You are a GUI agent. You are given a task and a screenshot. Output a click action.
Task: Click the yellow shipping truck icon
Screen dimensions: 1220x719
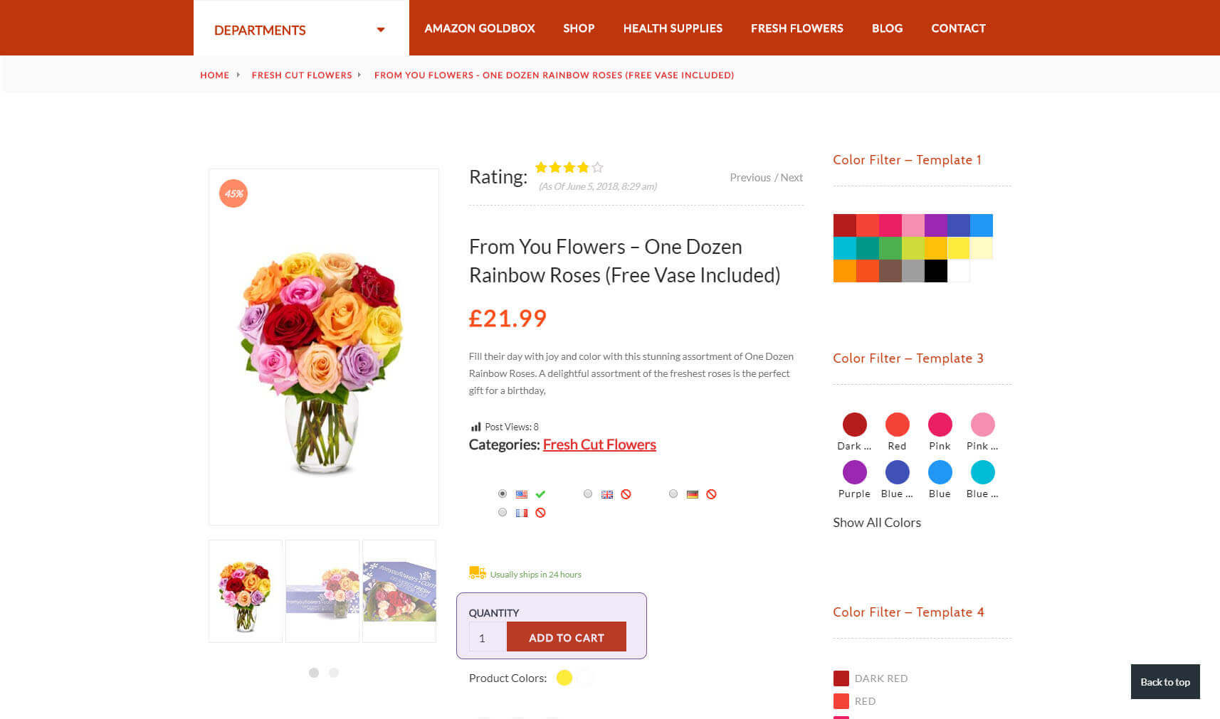tap(478, 572)
